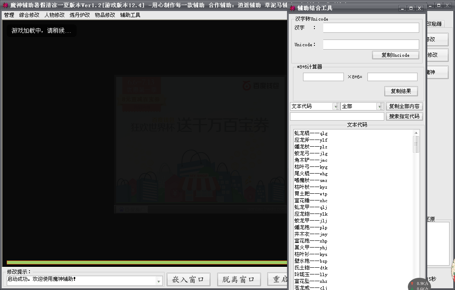Select list entry 宣花坠——xhz
The image size is (455, 290).
click(311, 281)
